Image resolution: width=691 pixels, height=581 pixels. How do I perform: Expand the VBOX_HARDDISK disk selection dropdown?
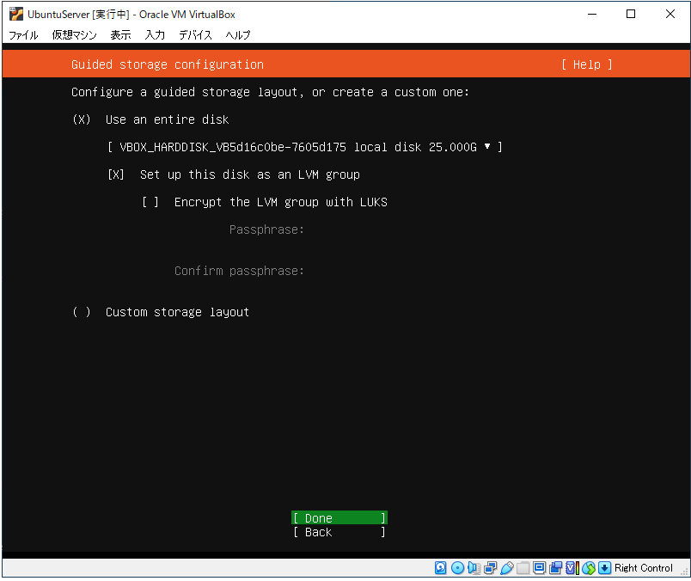click(x=304, y=147)
